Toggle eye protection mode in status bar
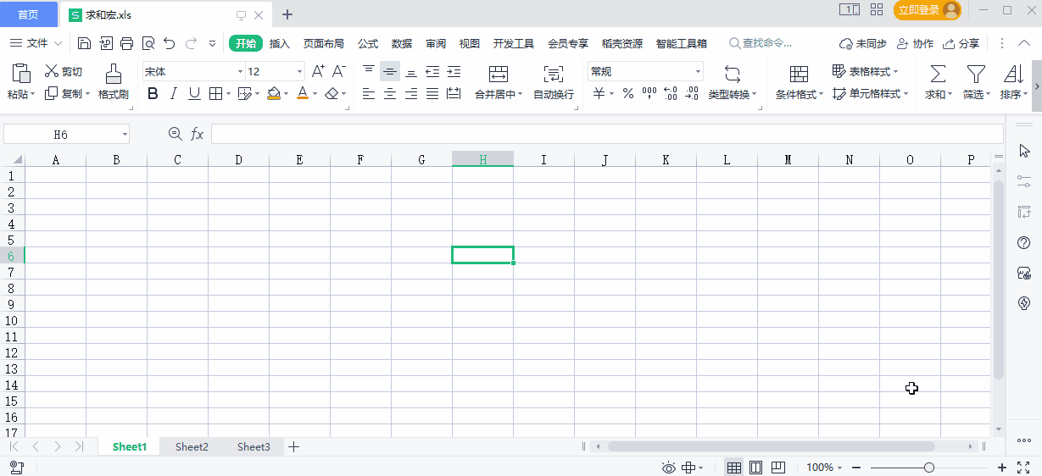1042x476 pixels. pos(668,468)
